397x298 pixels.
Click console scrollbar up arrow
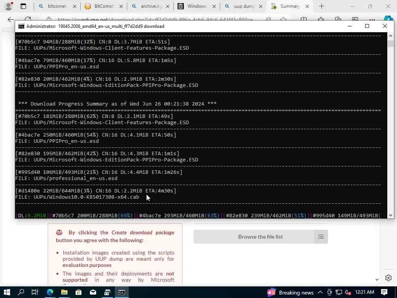pos(390,36)
